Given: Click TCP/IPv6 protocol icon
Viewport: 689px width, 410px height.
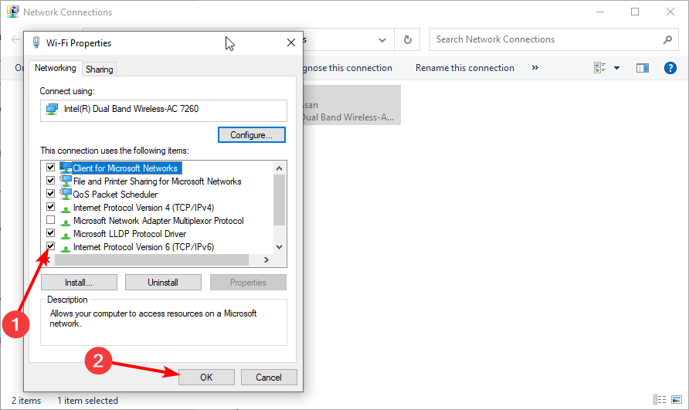Looking at the screenshot, I should [x=66, y=249].
